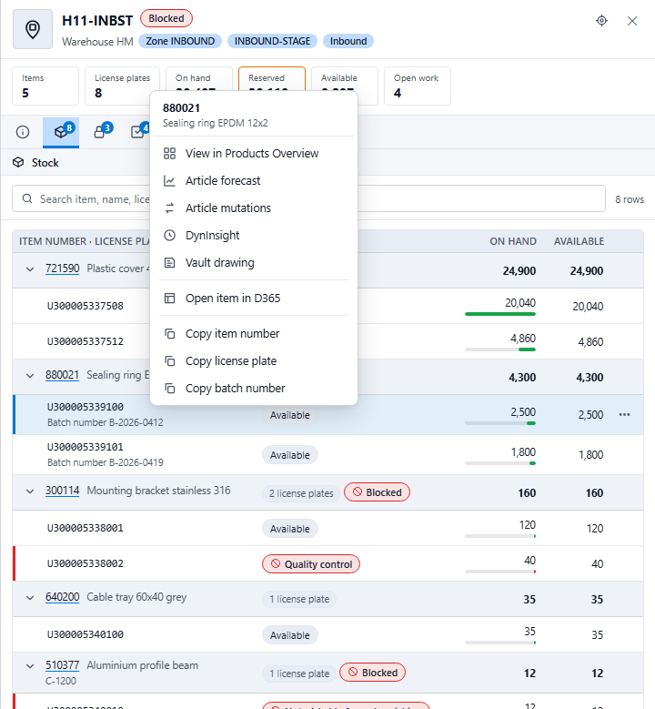Click Available badge on U300005339101 row
Screen dimensions: 655x709
[x=290, y=455]
